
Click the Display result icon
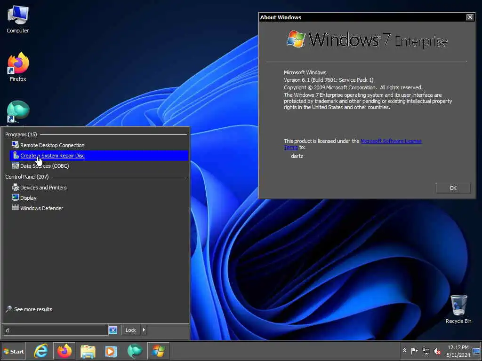15,197
